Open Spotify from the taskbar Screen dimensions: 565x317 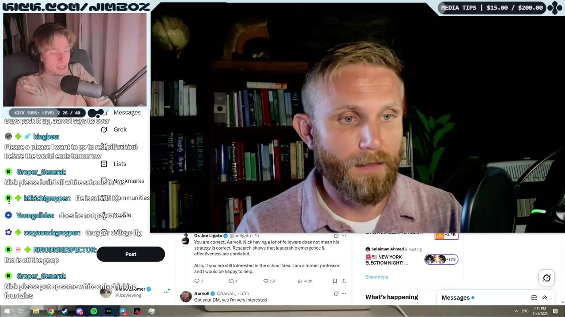tap(94, 311)
